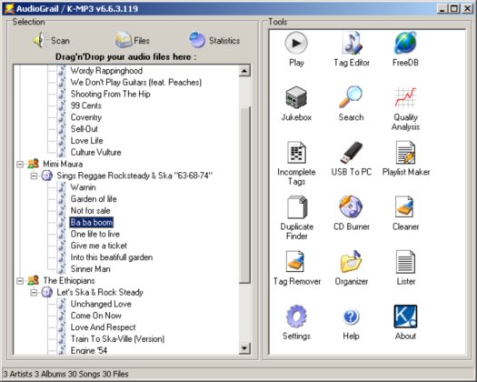Collapse the Mimi Maura artist node

pyautogui.click(x=20, y=165)
